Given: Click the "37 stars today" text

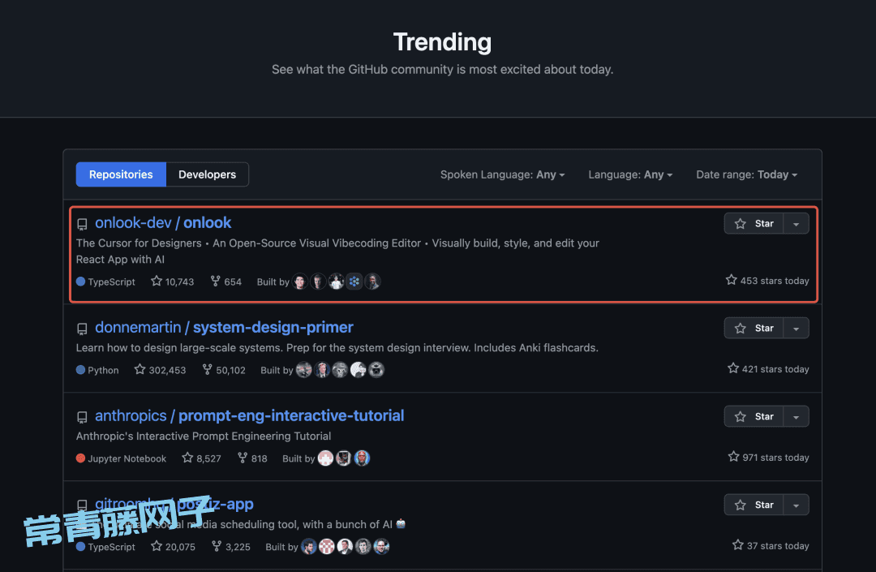Looking at the screenshot, I should pyautogui.click(x=771, y=545).
